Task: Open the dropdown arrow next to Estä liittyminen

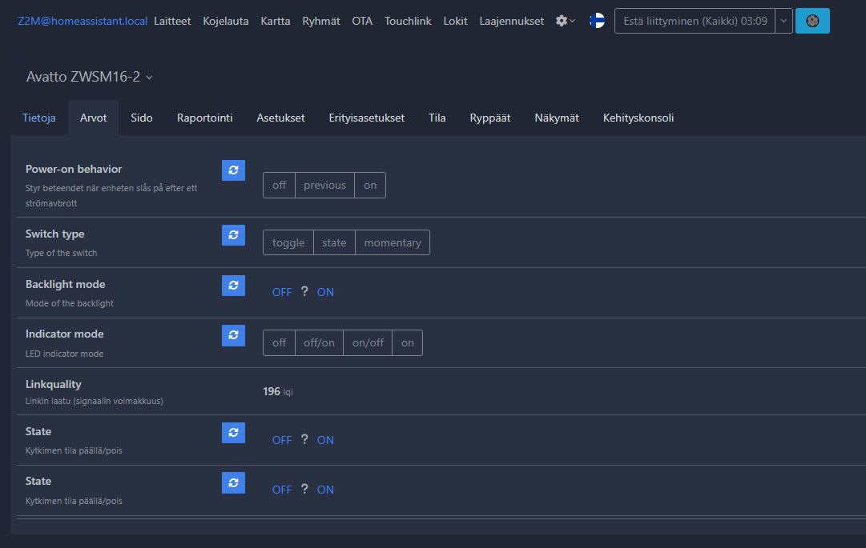Action: tap(784, 21)
